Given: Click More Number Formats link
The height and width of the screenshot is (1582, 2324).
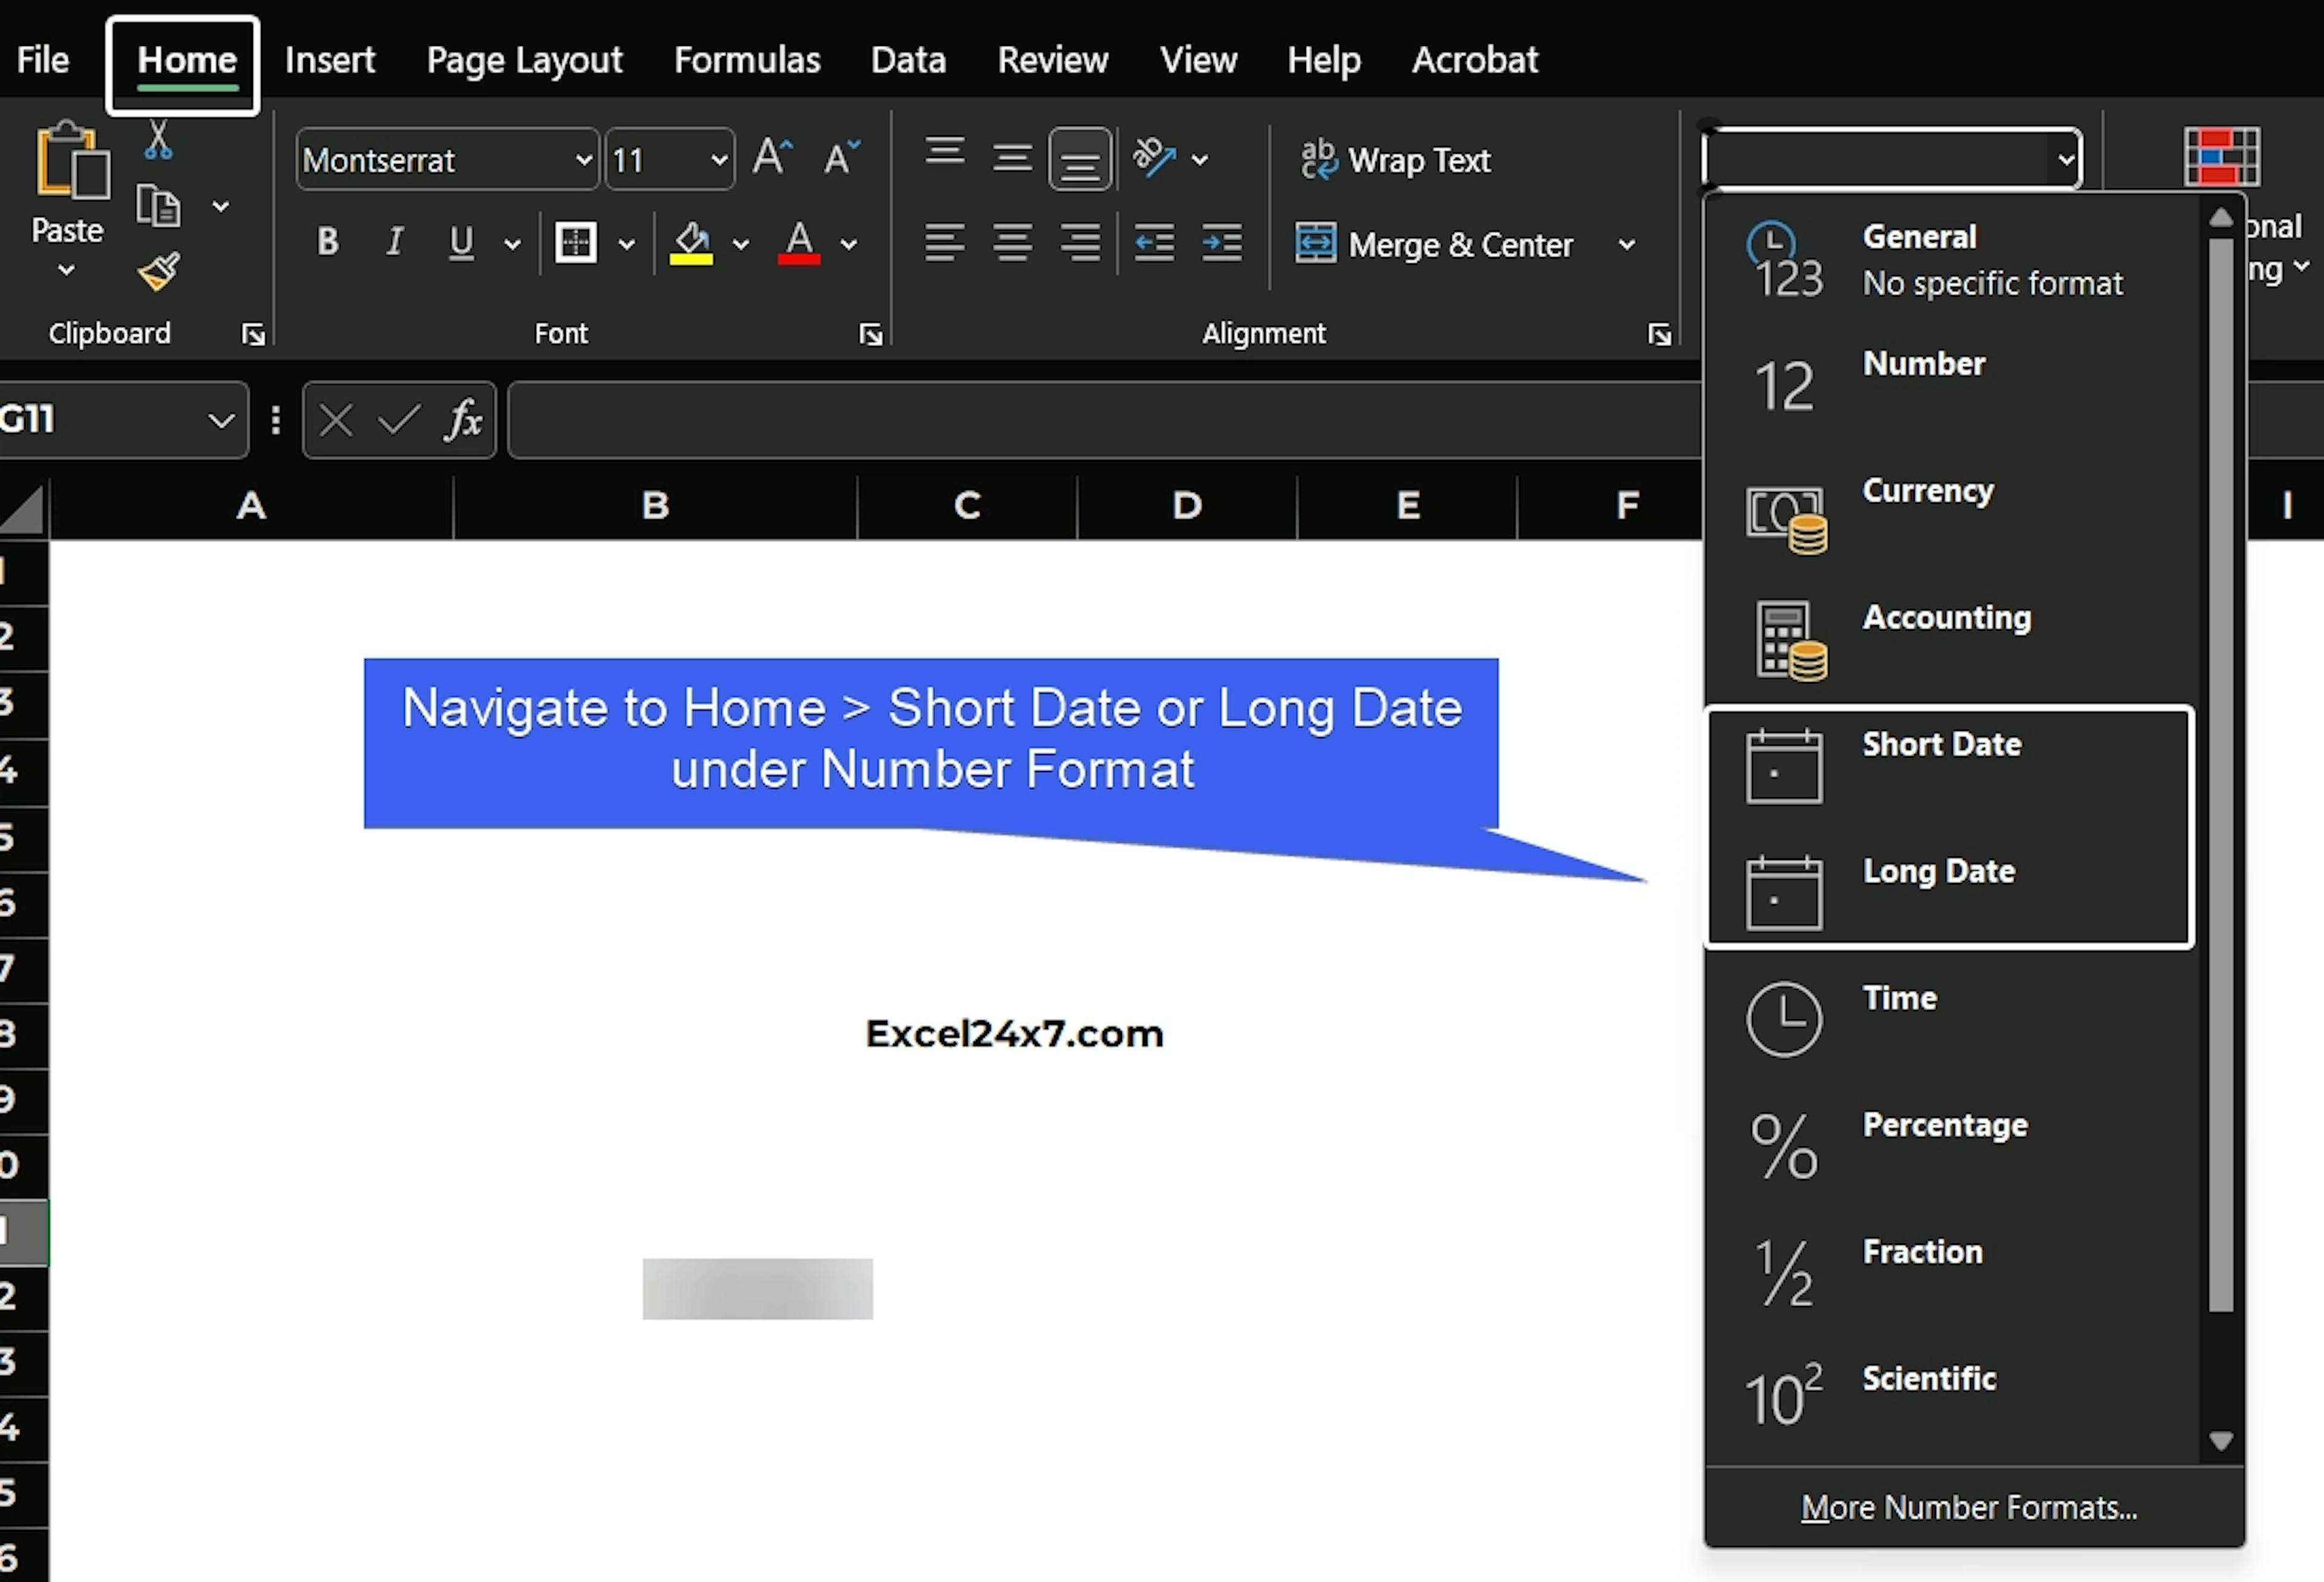Looking at the screenshot, I should tap(1968, 1507).
